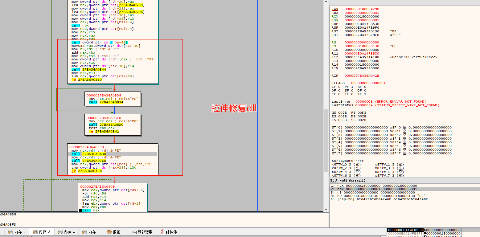480x237 pixels.
Task: Select the test eax,eax instruction
Action: pos(102,128)
